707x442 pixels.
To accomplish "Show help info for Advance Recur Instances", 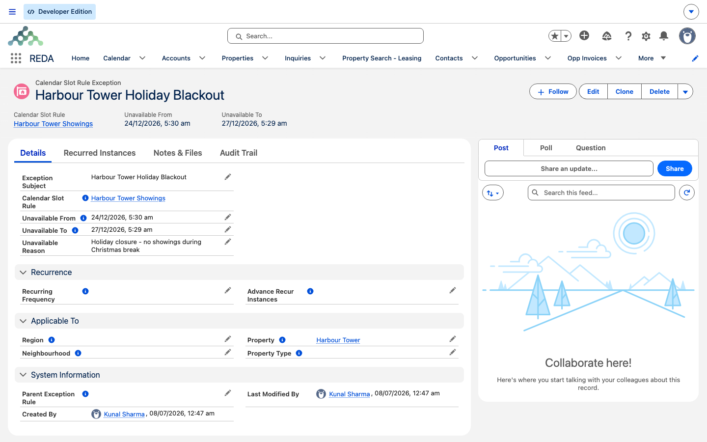I will [x=310, y=291].
